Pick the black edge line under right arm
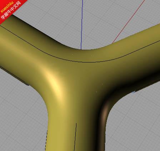The image size is (160, 151). [x=147, y=86]
